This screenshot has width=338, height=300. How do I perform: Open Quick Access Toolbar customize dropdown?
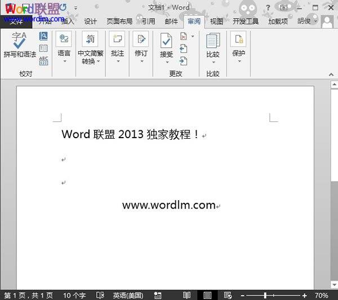click(75, 8)
